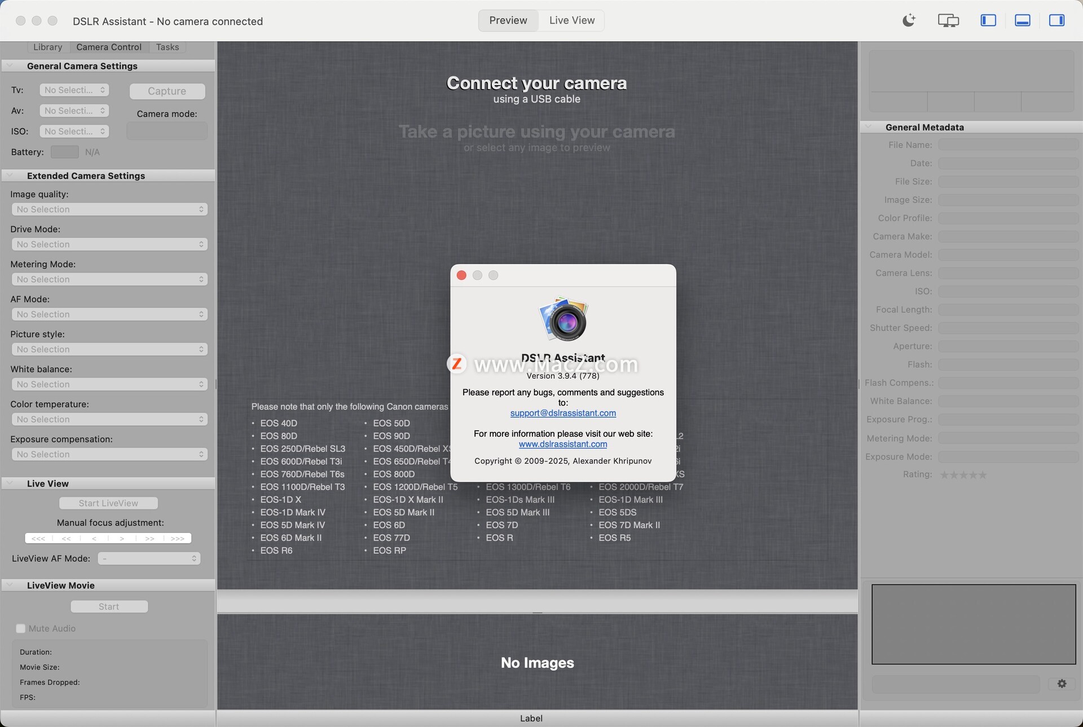Click the Shutter Speed metadata field
Viewport: 1083px width, 727px height.
(1008, 328)
